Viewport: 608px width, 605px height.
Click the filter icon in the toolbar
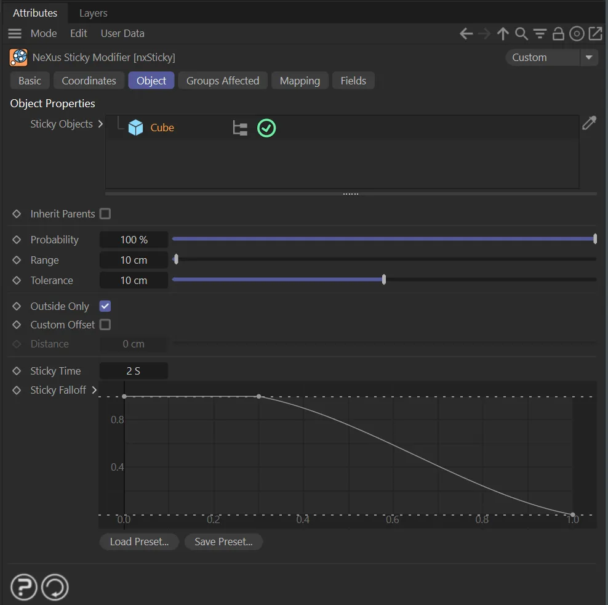coord(540,34)
